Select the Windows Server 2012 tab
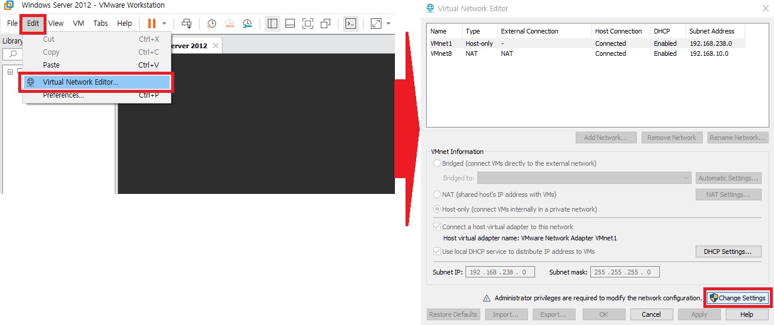 click(x=188, y=45)
